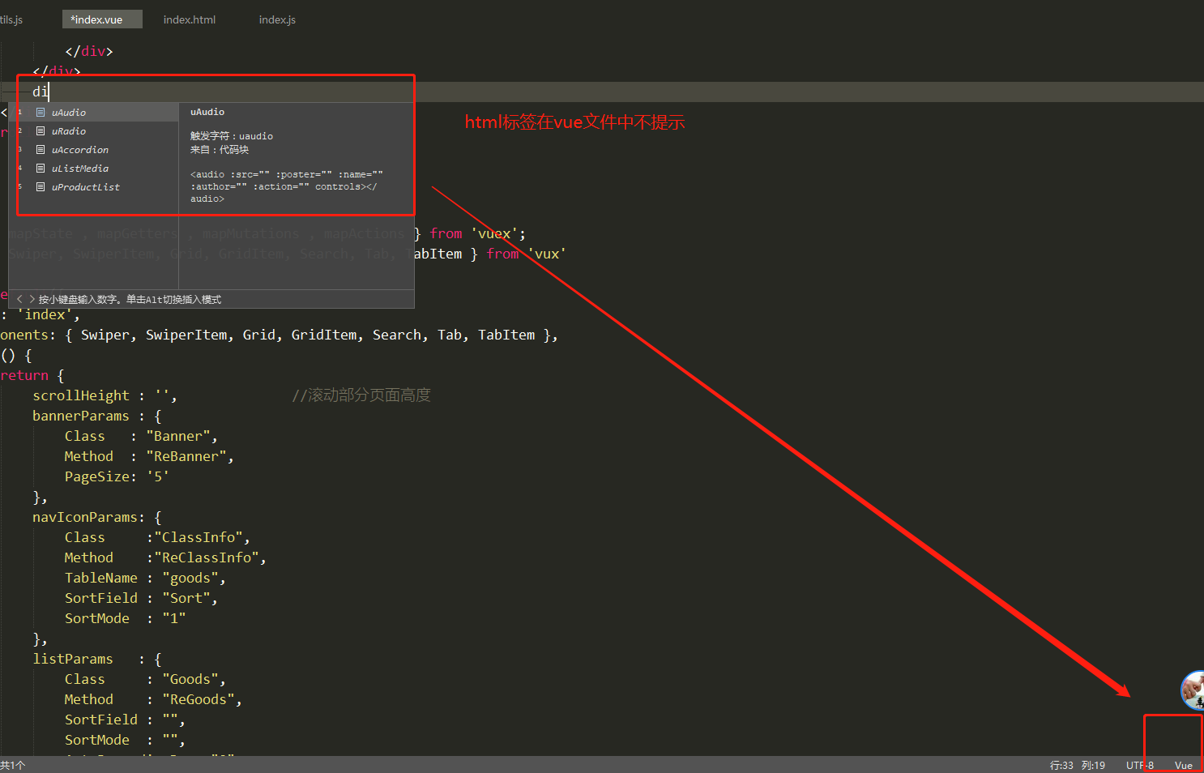This screenshot has width=1204, height=773.
Task: Open the UTF-8 encoding selector
Action: tap(1139, 765)
